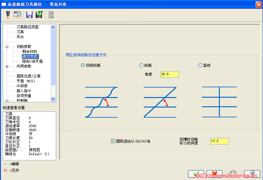Open the parameter preview magnifier icon
This screenshot has width=263, height=180.
point(17,14)
